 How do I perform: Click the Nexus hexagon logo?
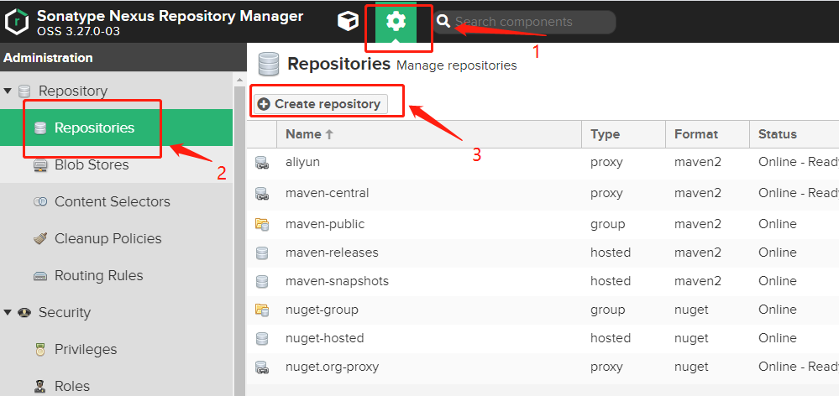(17, 21)
